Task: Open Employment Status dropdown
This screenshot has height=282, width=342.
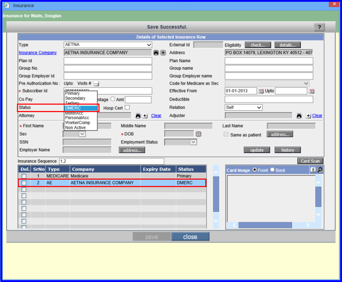Action: point(181,142)
